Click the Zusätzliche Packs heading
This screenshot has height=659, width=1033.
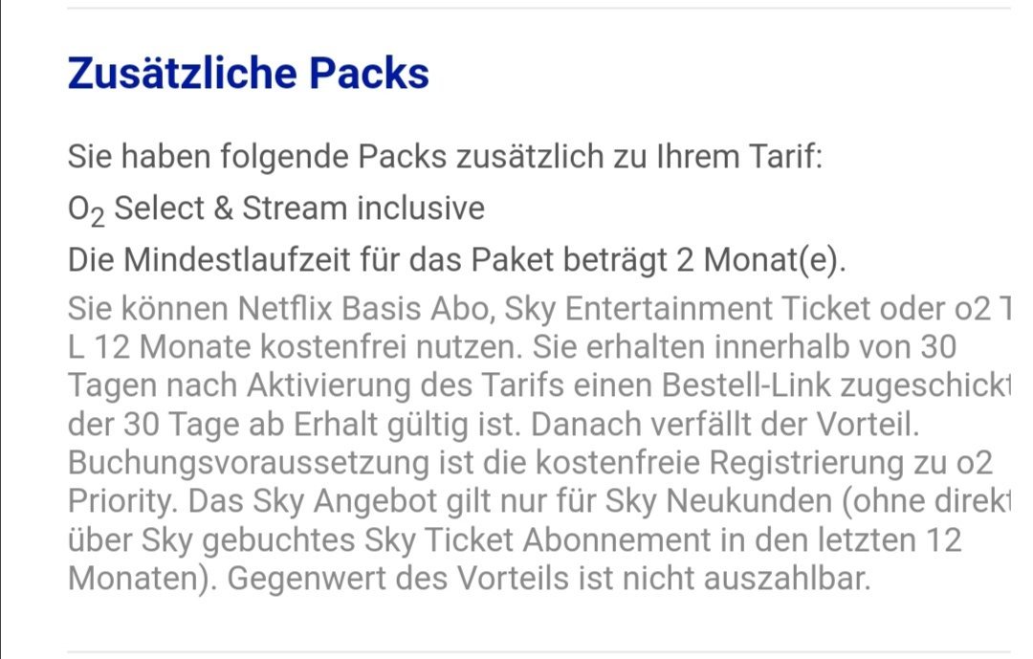(x=249, y=73)
